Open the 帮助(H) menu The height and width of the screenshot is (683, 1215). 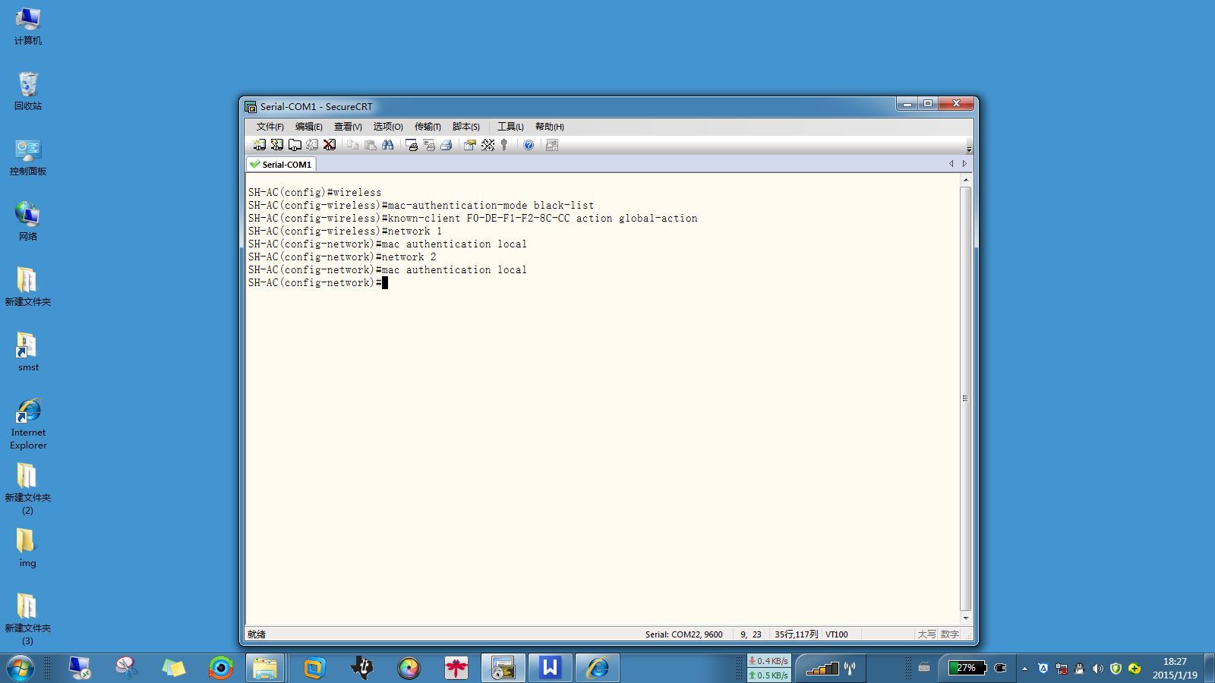pos(549,127)
